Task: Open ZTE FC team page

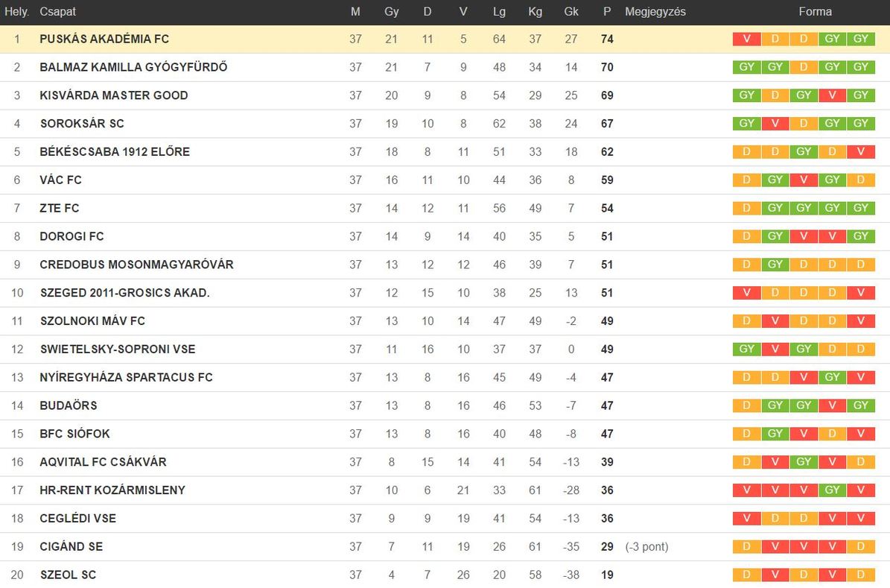Action: click(x=59, y=208)
